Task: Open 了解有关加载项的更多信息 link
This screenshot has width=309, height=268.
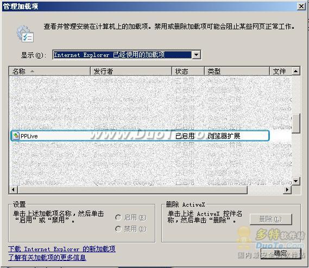Action: pos(47,258)
